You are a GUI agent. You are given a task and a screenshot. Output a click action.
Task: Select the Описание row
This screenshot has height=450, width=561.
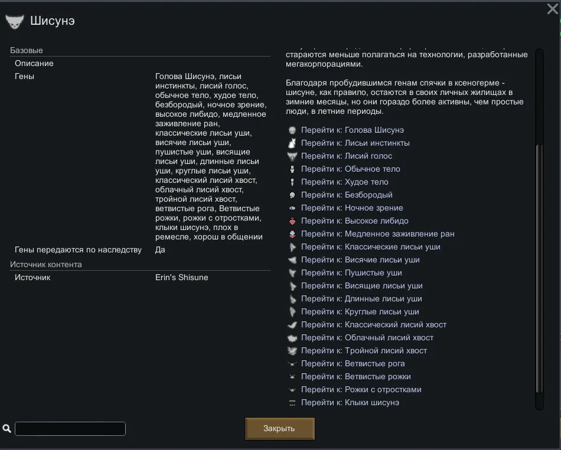coord(34,63)
